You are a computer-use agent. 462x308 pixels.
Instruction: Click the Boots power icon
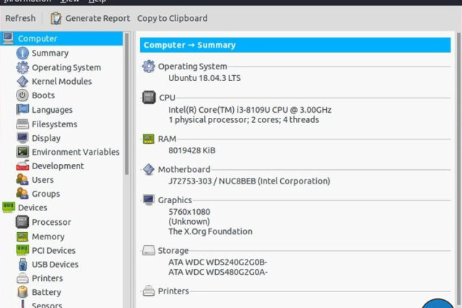pos(22,95)
